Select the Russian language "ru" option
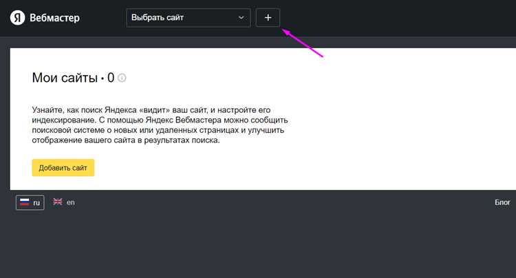The image size is (516, 278). 30,202
